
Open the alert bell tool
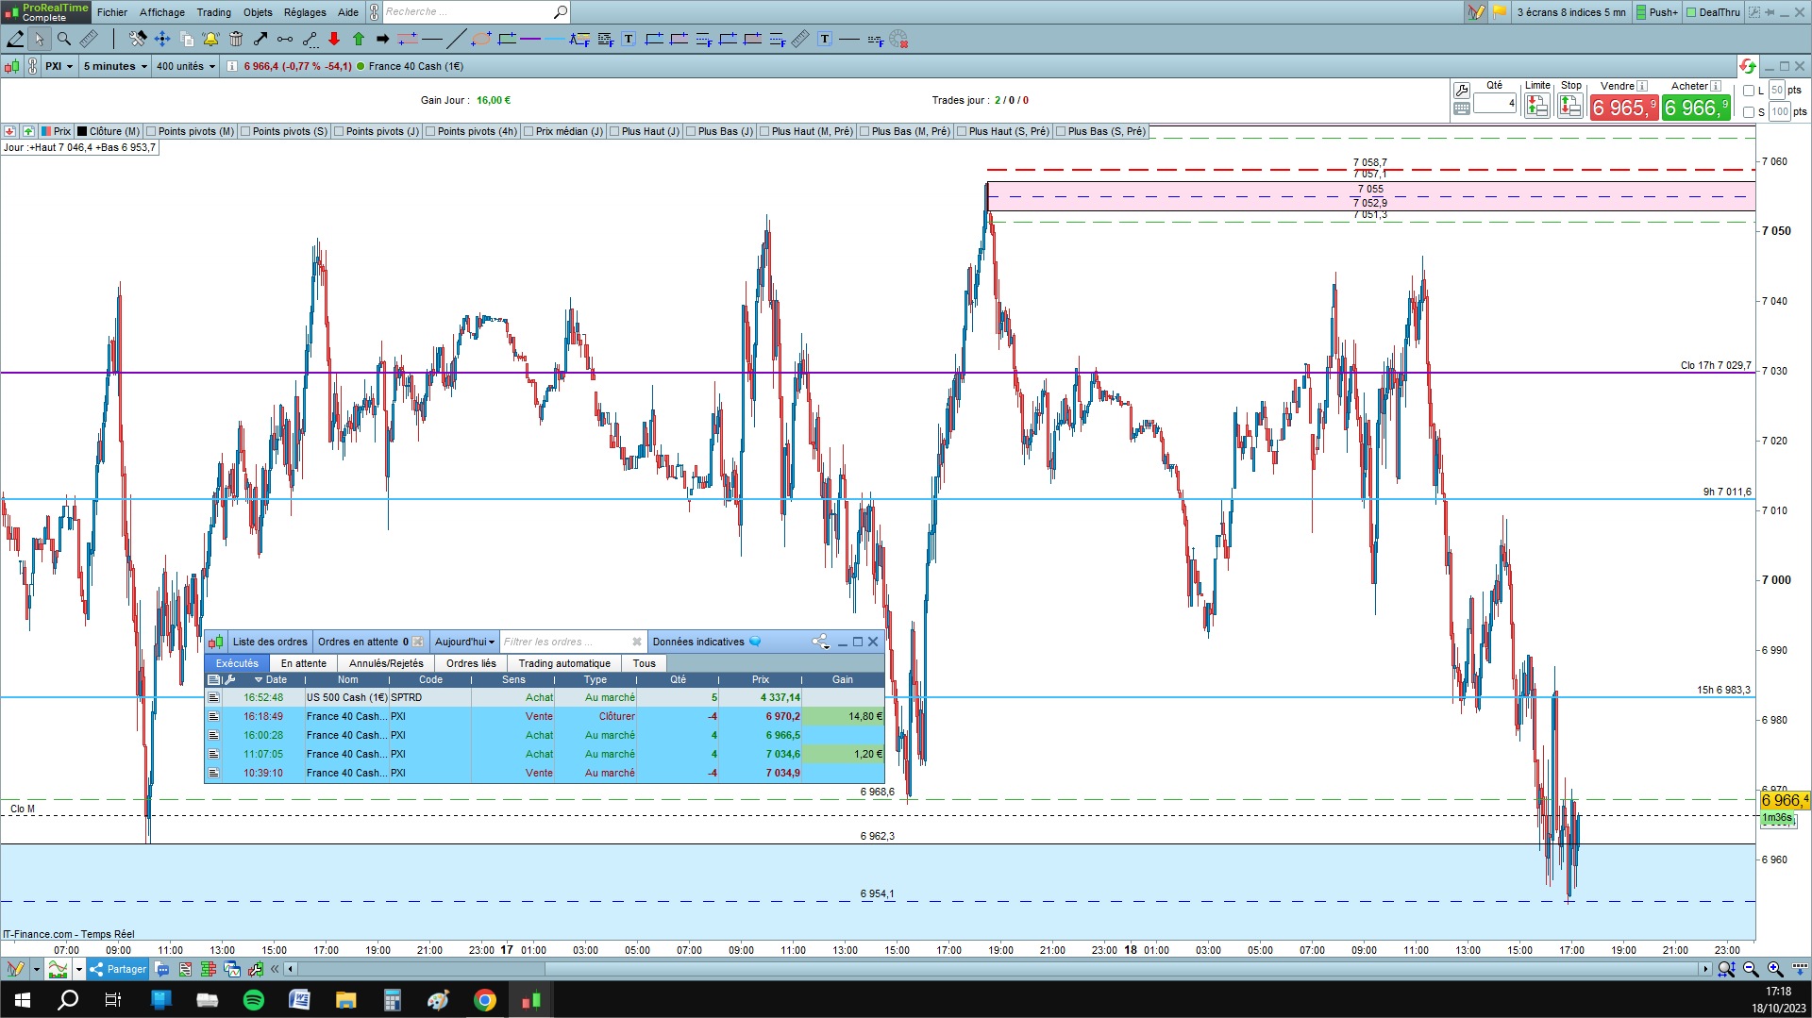pos(210,39)
